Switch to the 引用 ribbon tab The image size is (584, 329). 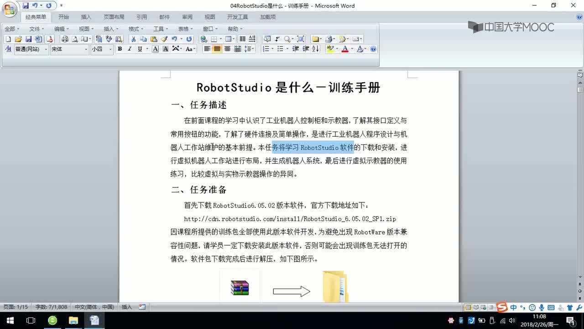coord(142,17)
